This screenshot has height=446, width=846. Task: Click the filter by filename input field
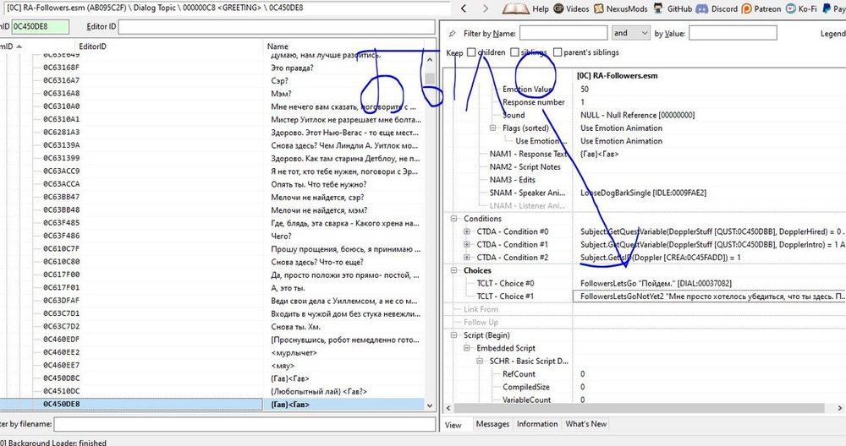click(245, 424)
